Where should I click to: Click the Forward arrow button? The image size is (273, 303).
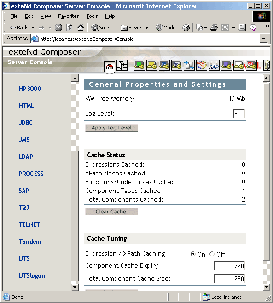[41, 28]
